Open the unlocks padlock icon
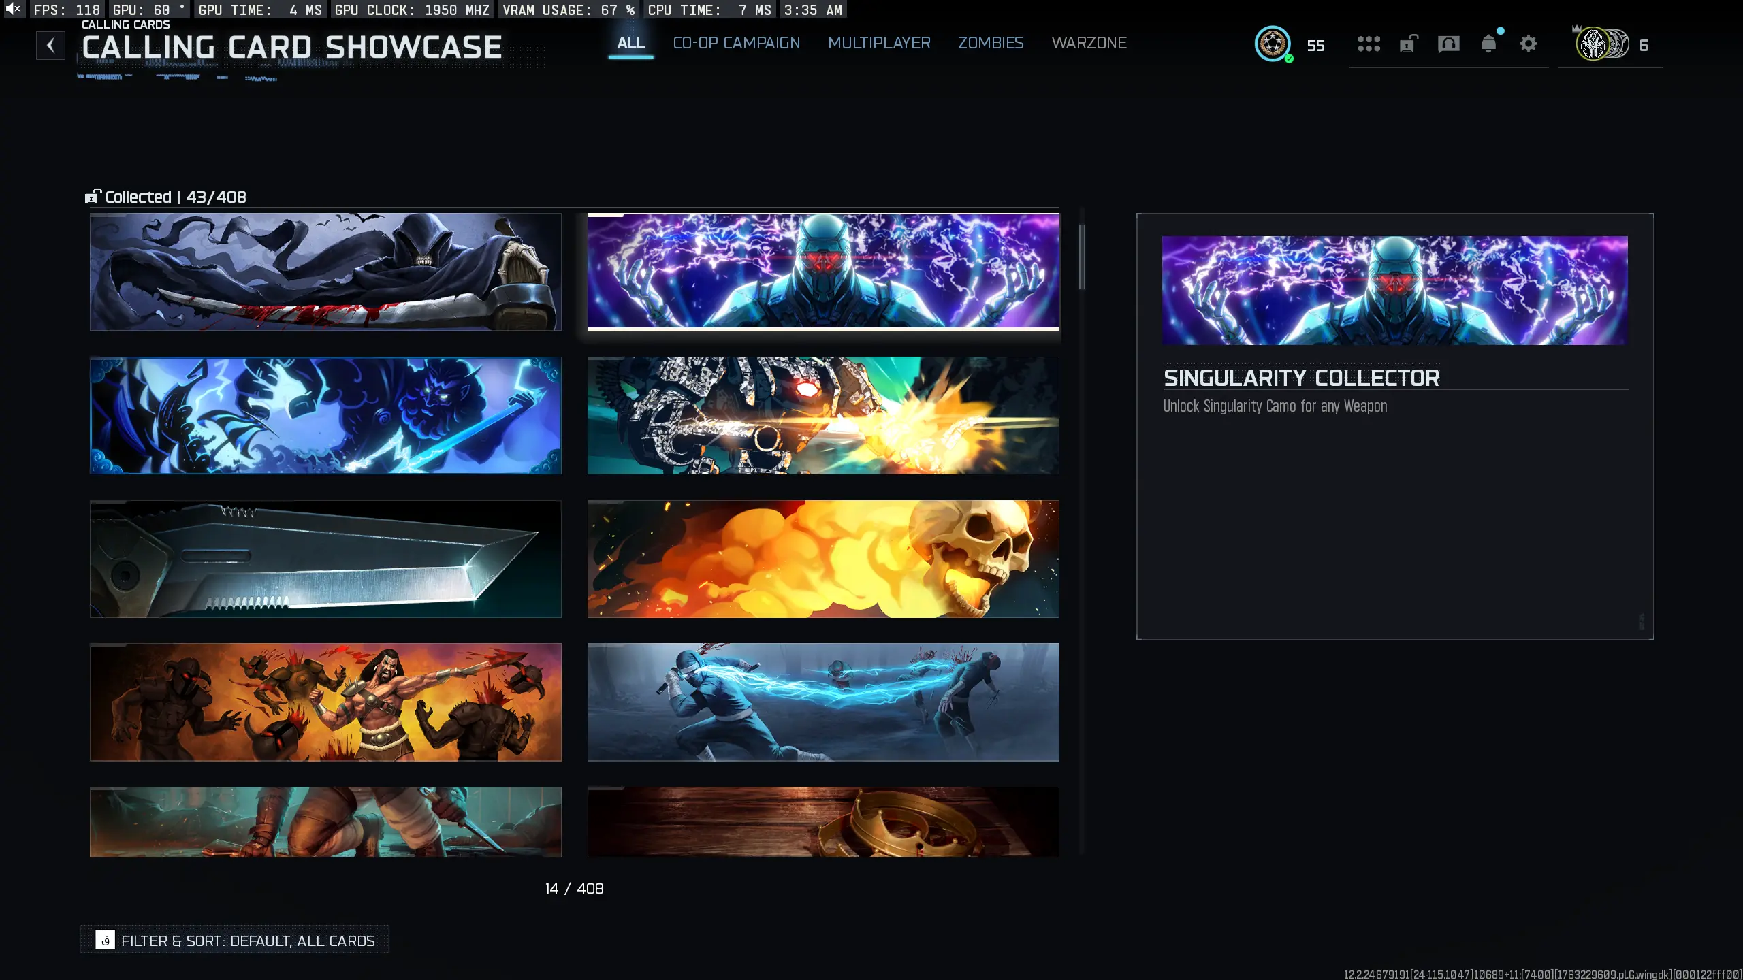 1408,44
